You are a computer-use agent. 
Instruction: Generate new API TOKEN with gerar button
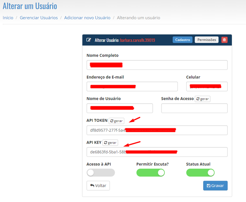click(x=116, y=121)
